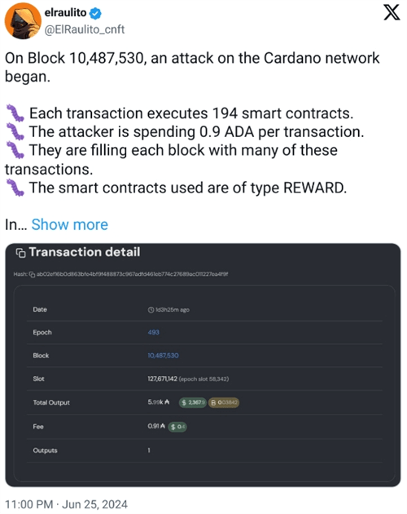Open the @ElRaulito_cnft handle

[85, 29]
